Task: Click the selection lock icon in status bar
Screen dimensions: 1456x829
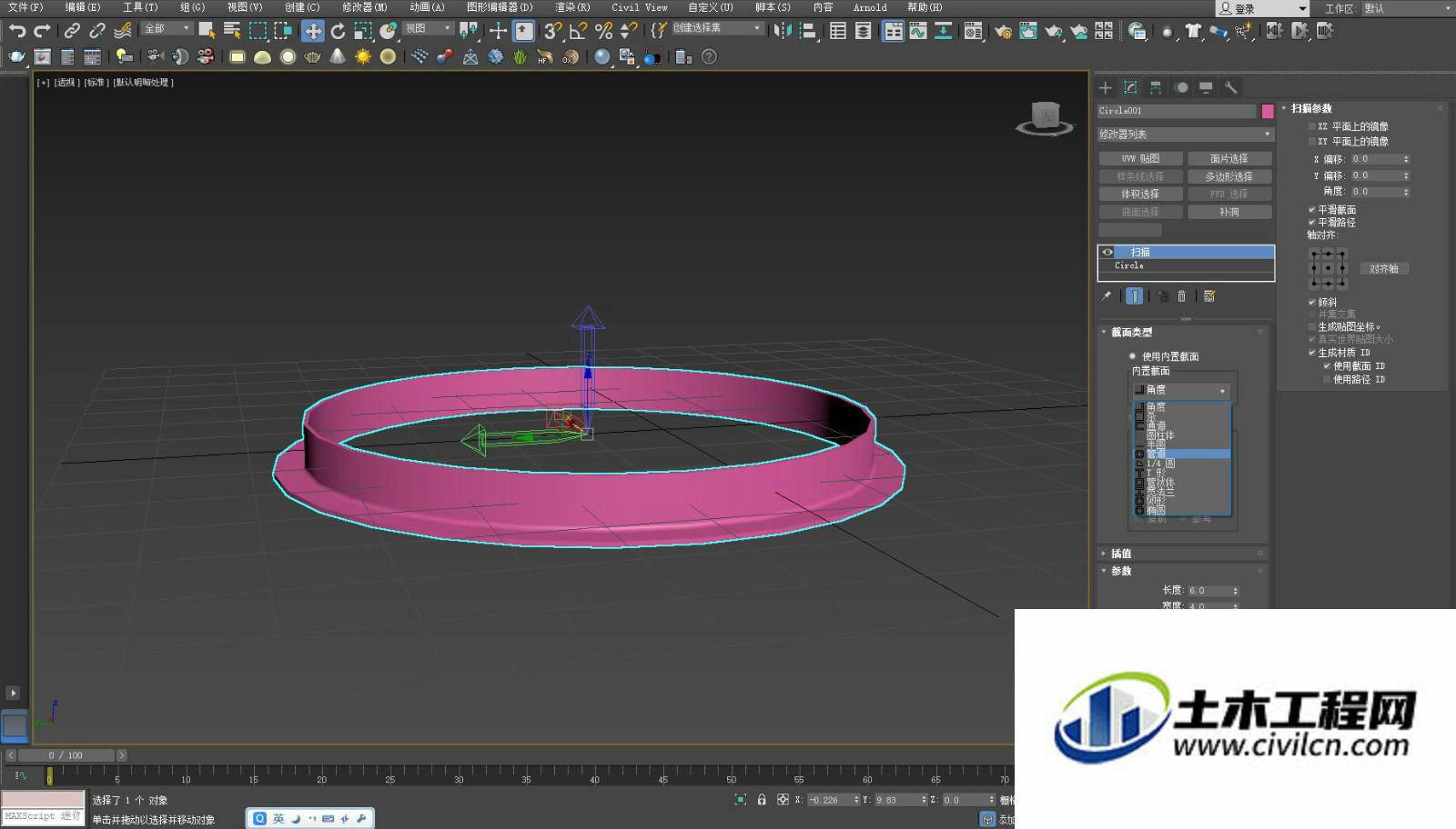Action: [762, 800]
